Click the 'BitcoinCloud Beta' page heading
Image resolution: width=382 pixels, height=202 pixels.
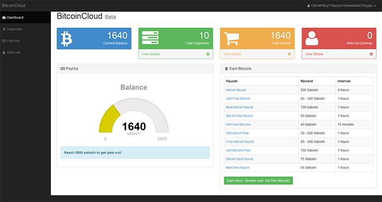coord(86,16)
